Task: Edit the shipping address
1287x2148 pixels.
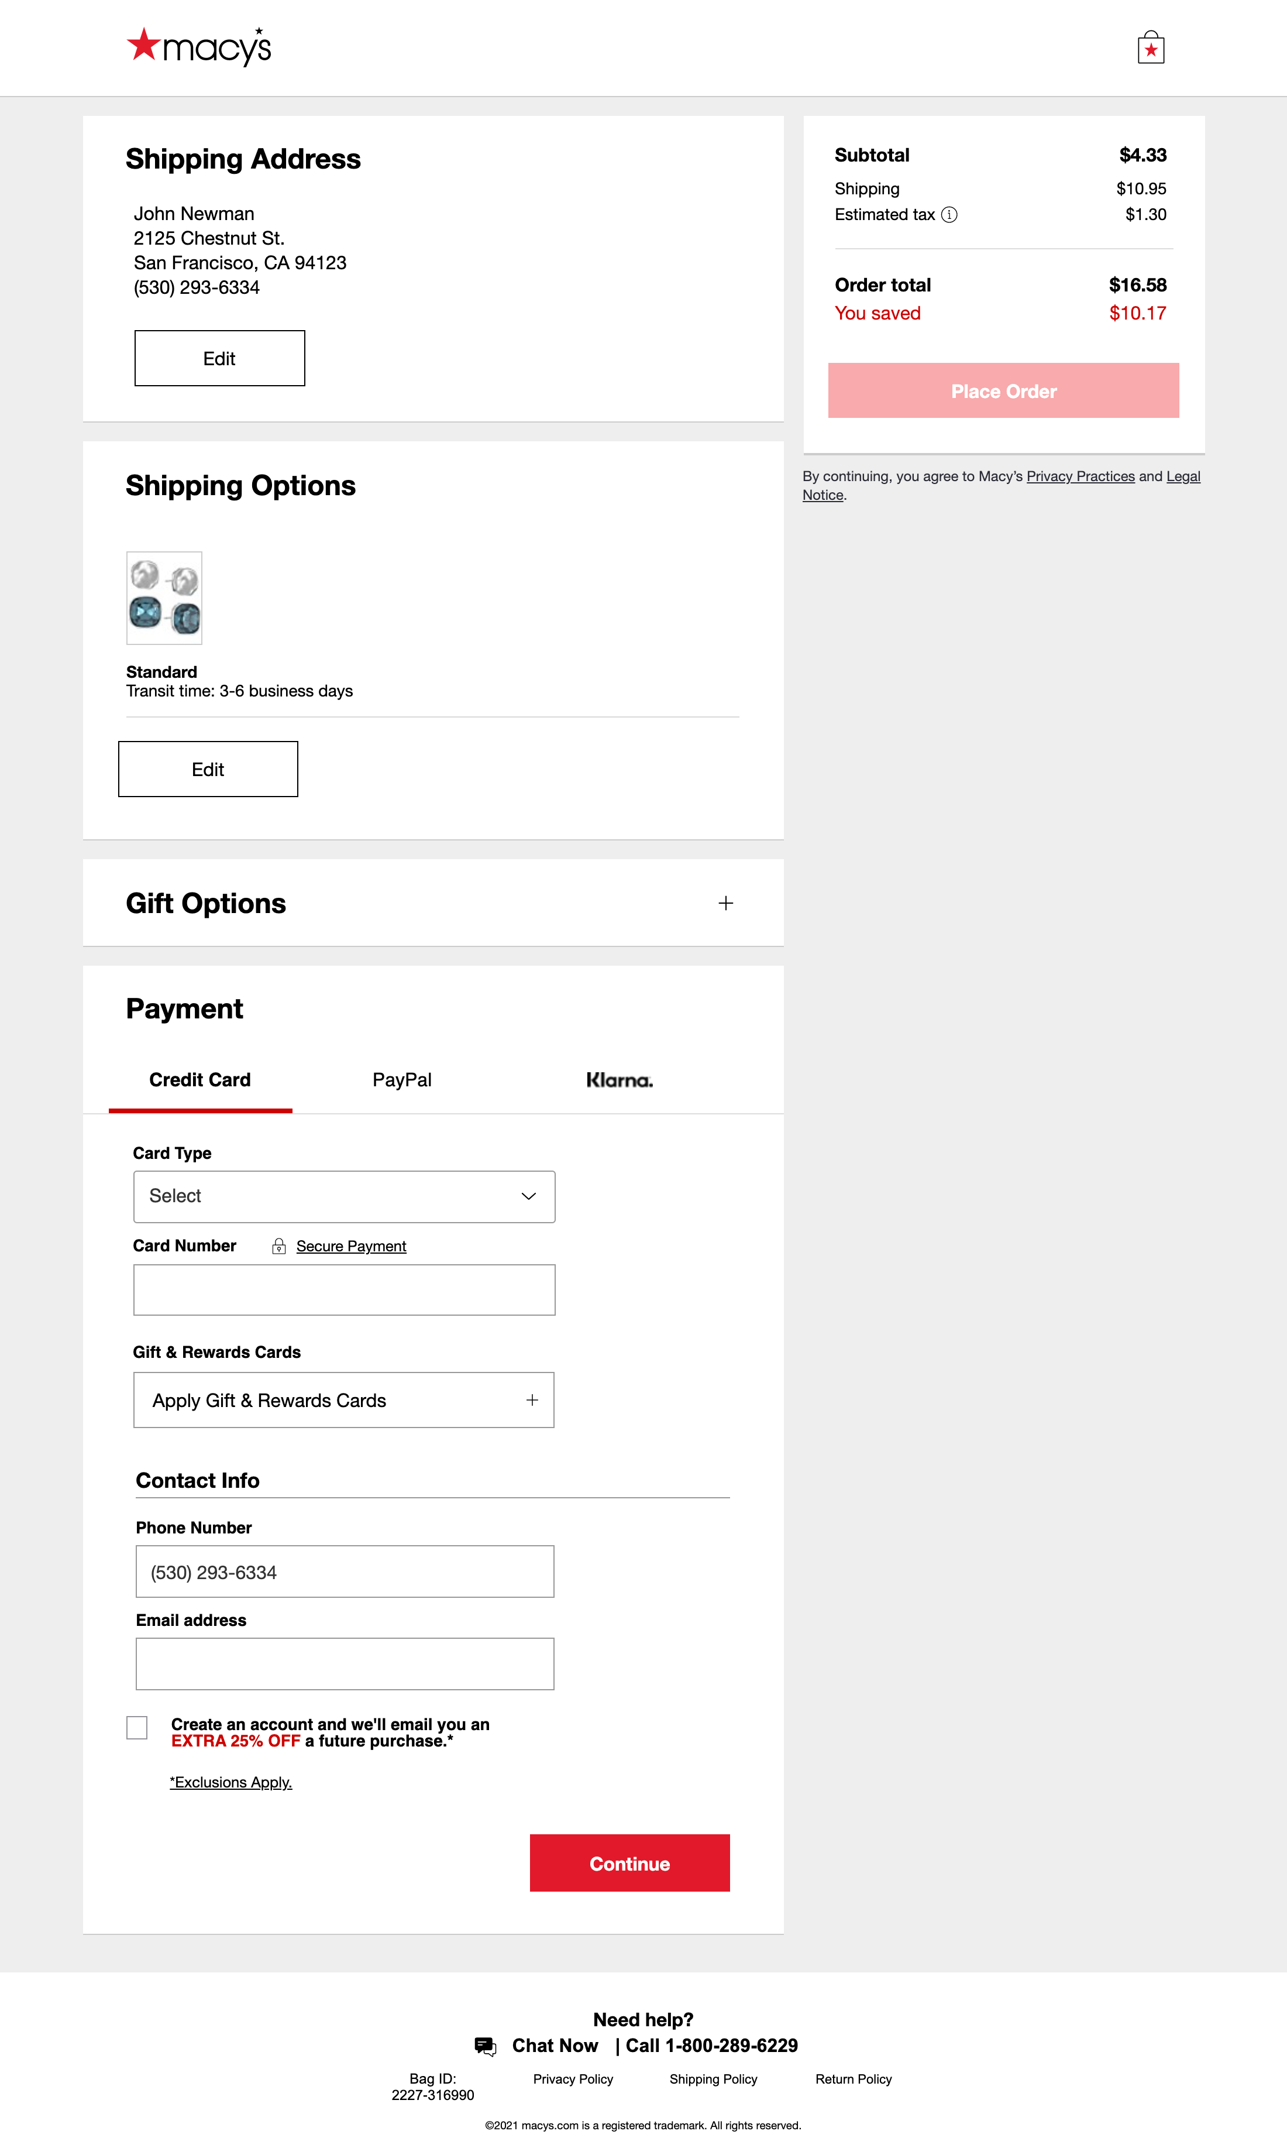Action: [219, 358]
